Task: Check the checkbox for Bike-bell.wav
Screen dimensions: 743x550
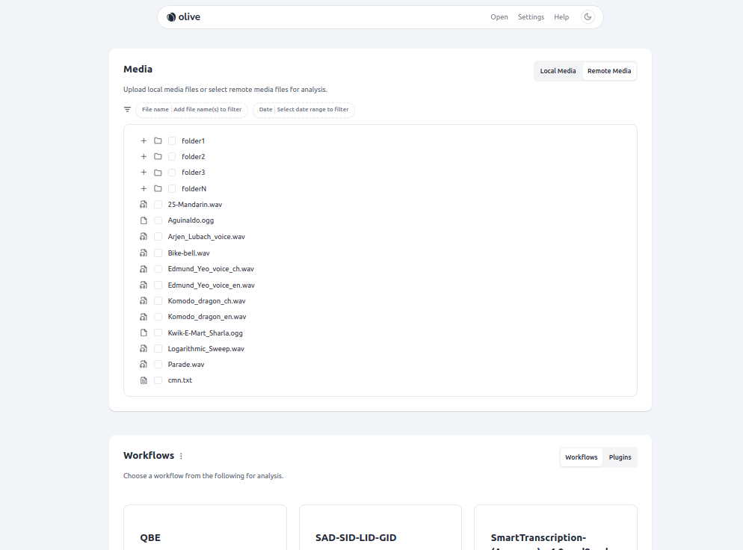Action: click(x=158, y=253)
